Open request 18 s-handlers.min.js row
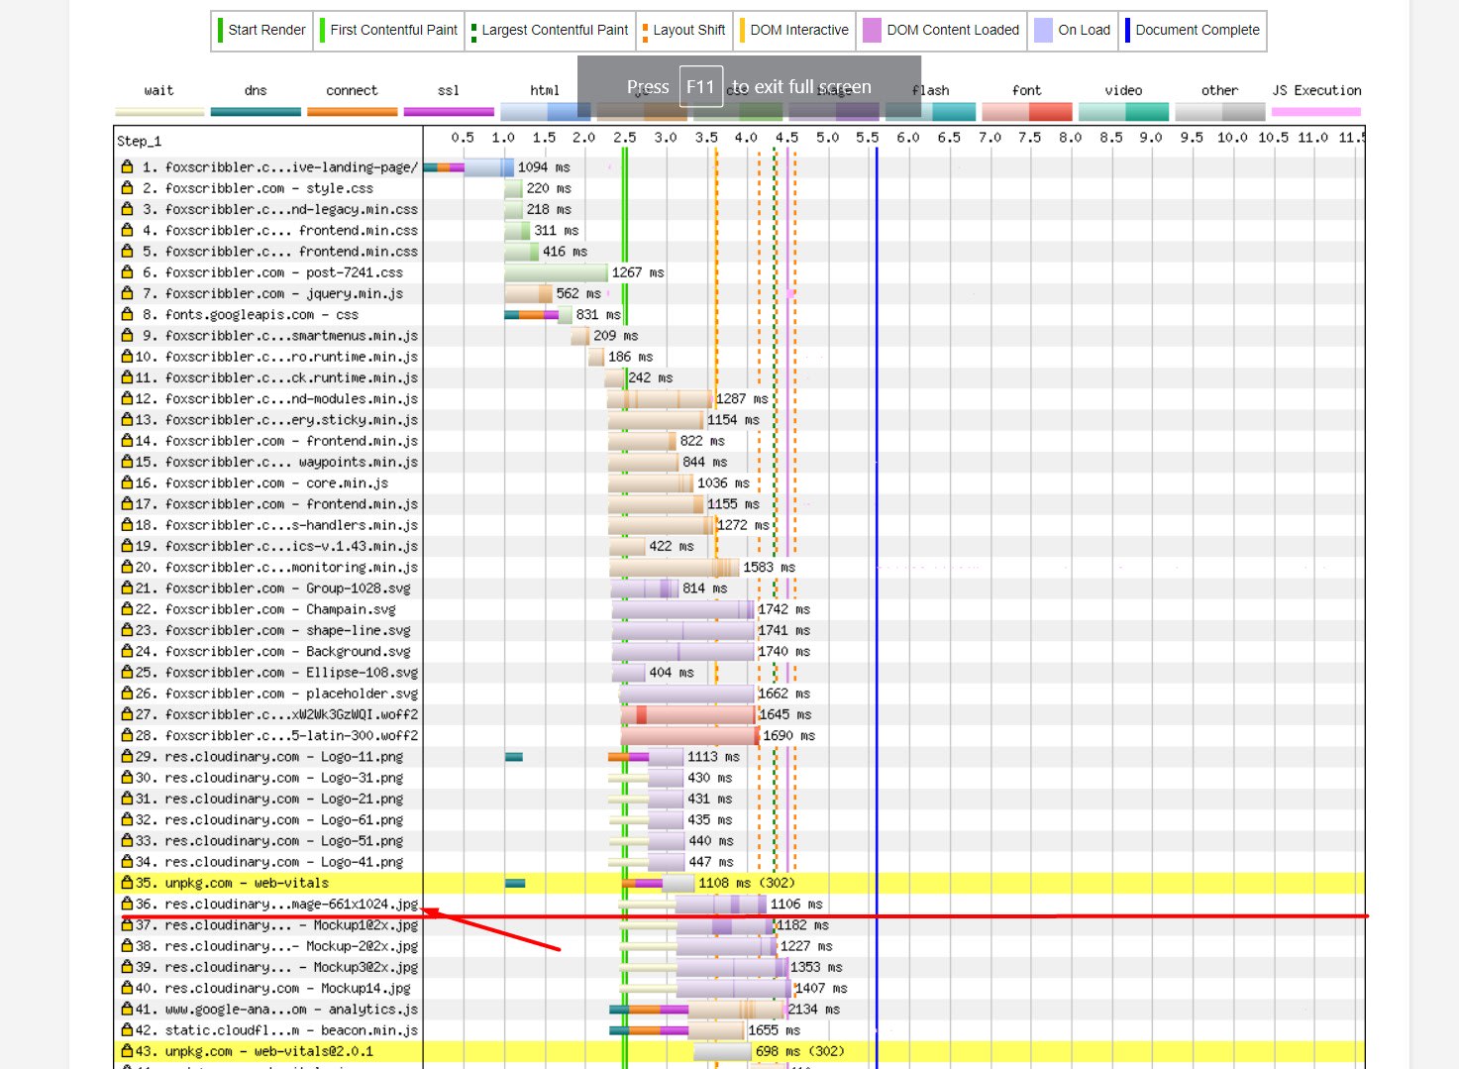This screenshot has height=1069, width=1459. tap(740, 525)
